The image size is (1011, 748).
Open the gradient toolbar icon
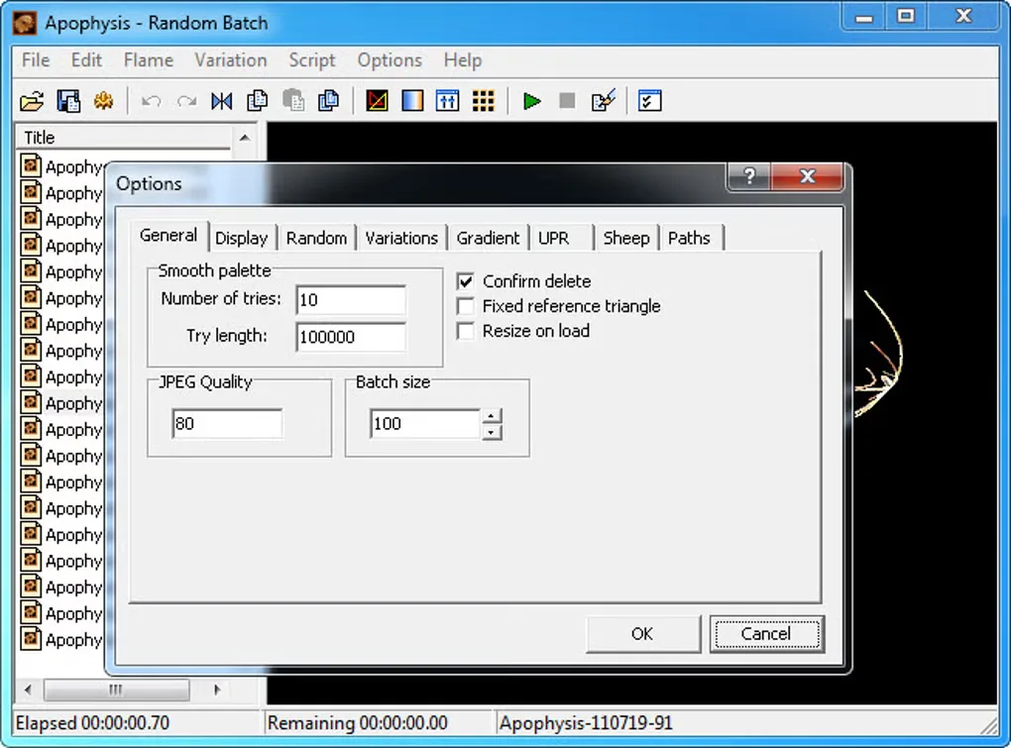coord(412,101)
